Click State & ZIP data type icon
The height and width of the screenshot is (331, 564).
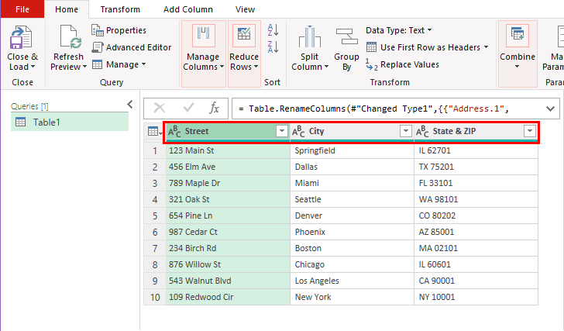point(422,132)
